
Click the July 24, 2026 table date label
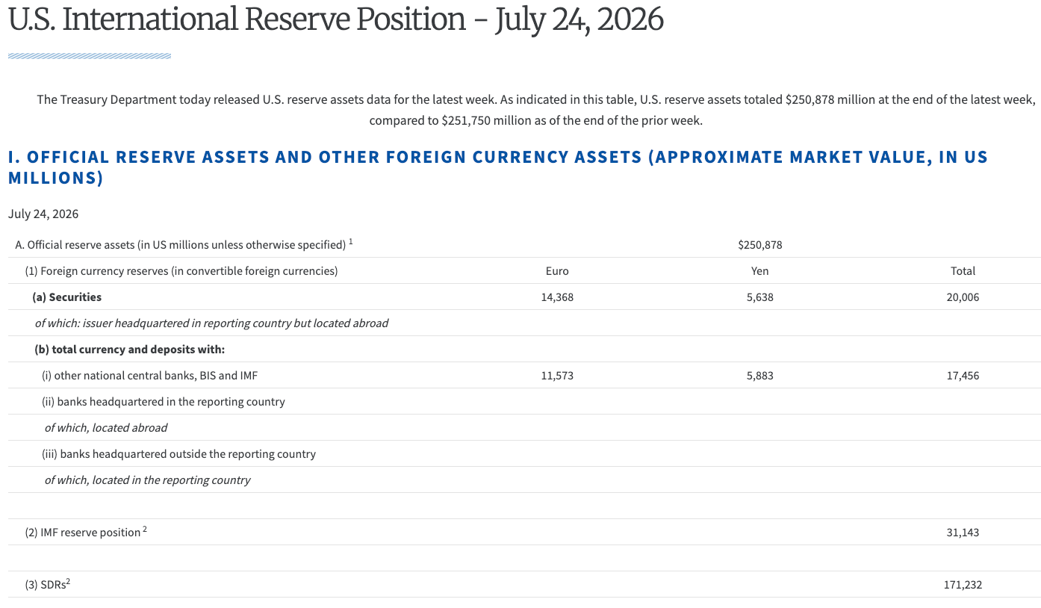pyautogui.click(x=43, y=214)
